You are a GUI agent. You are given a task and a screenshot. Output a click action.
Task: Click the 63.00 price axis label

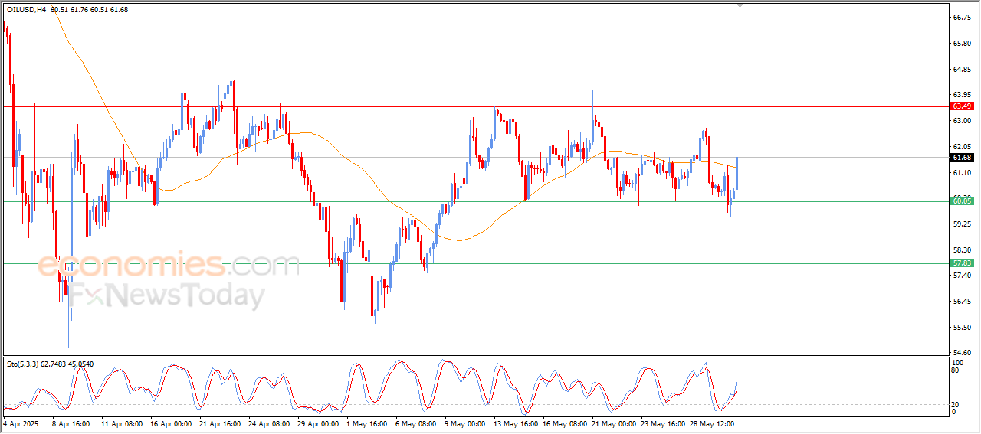(x=961, y=121)
